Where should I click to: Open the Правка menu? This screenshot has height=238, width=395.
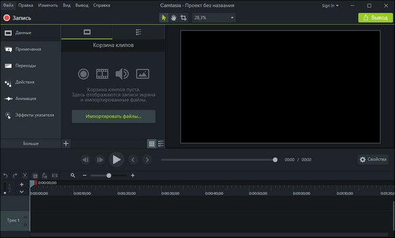point(26,5)
